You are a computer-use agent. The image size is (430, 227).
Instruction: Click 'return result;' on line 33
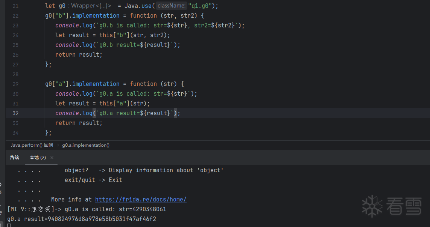[79, 123]
